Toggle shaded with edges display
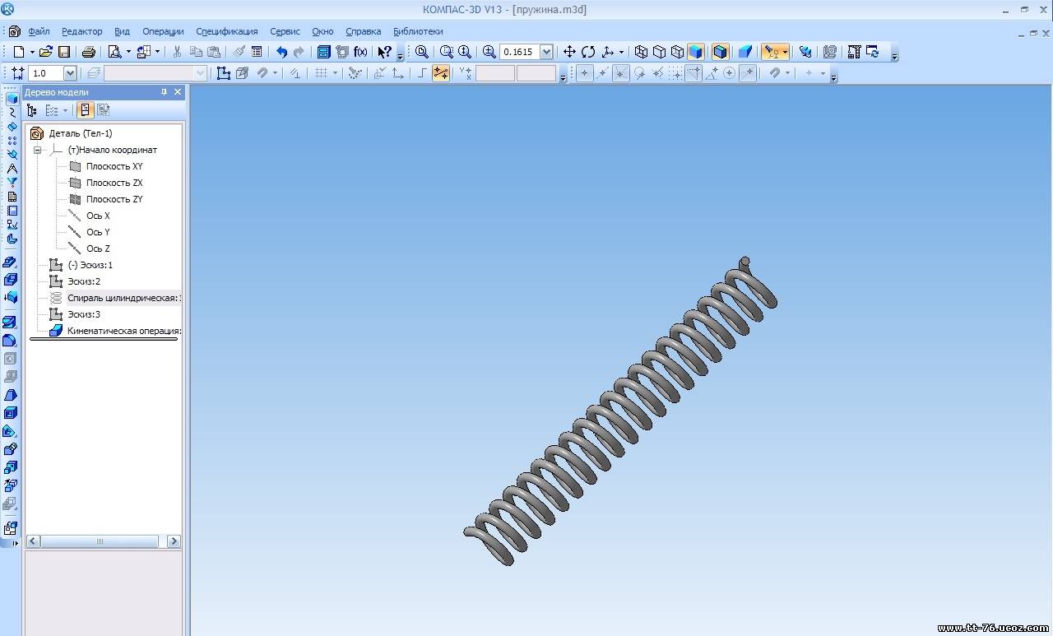The width and height of the screenshot is (1053, 636). click(721, 52)
